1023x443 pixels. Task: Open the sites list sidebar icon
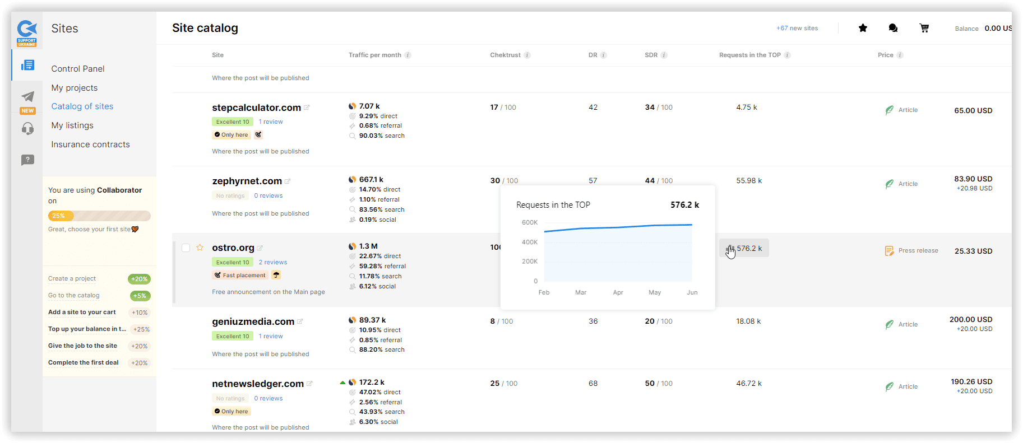[x=27, y=66]
